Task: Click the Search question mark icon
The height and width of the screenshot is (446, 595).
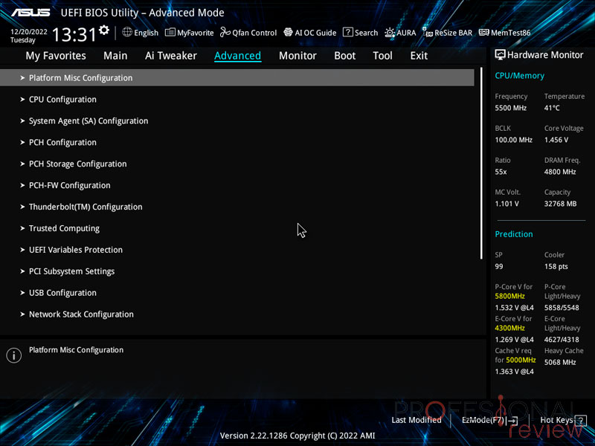Action: coord(347,32)
